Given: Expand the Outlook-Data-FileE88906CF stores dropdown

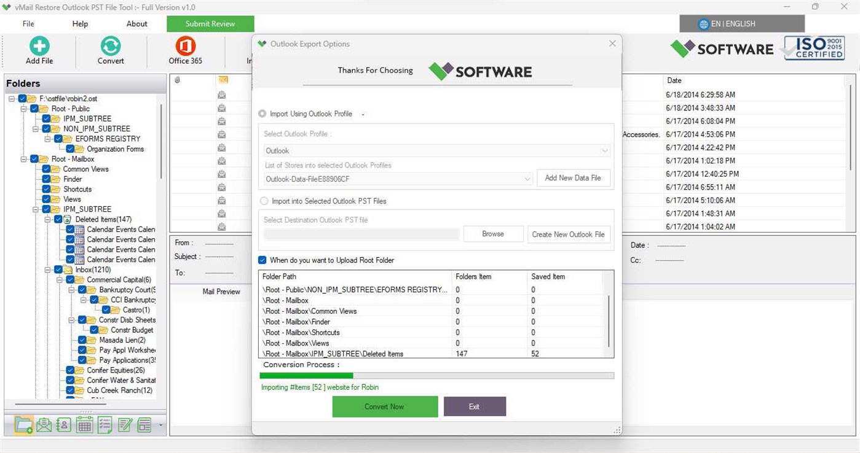Looking at the screenshot, I should point(527,178).
